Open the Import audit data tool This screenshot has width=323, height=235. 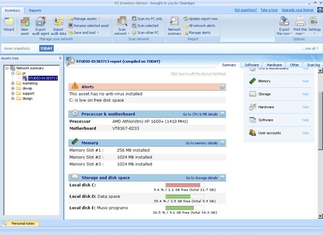[x=58, y=26]
